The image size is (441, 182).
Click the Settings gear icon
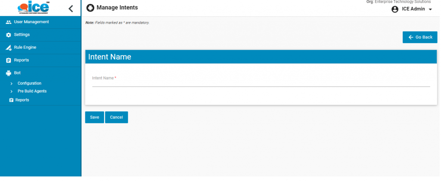(x=8, y=35)
